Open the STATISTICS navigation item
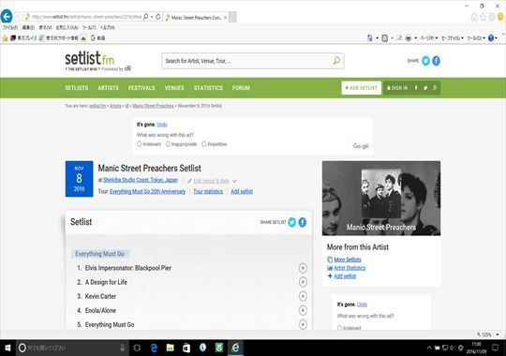 click(x=208, y=88)
